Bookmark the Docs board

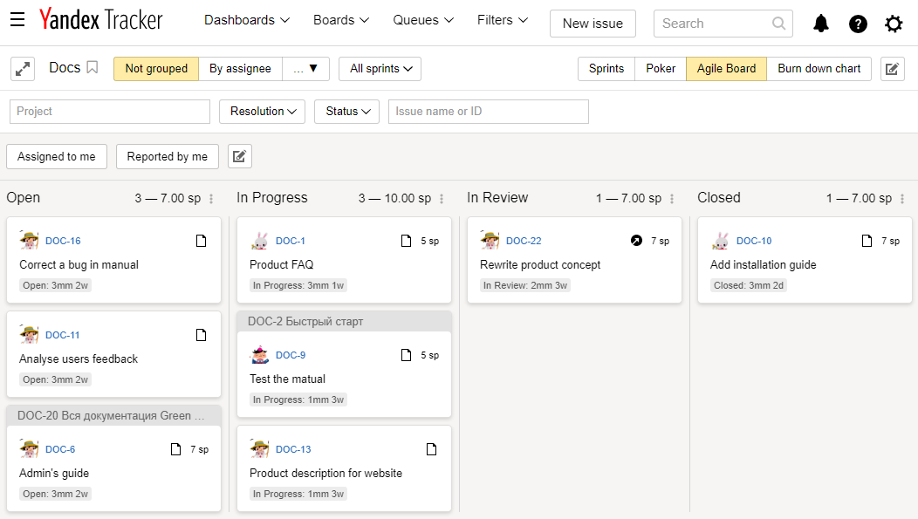(x=92, y=68)
